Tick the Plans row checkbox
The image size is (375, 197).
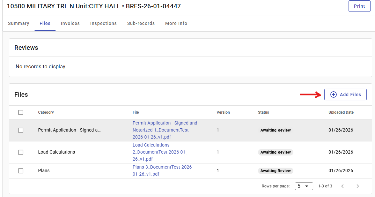[x=21, y=171]
